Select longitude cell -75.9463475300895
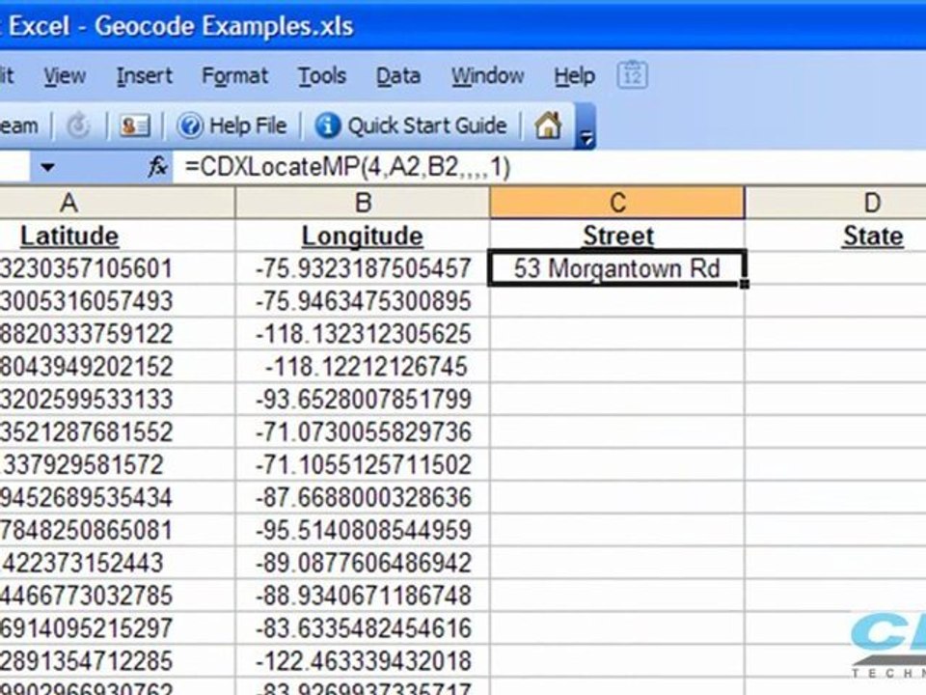The width and height of the screenshot is (926, 695). [363, 301]
